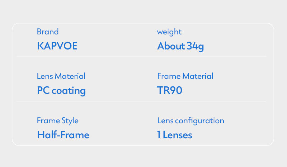The image size is (287, 167).
Task: Click the Frame Material label
Action: [185, 76]
